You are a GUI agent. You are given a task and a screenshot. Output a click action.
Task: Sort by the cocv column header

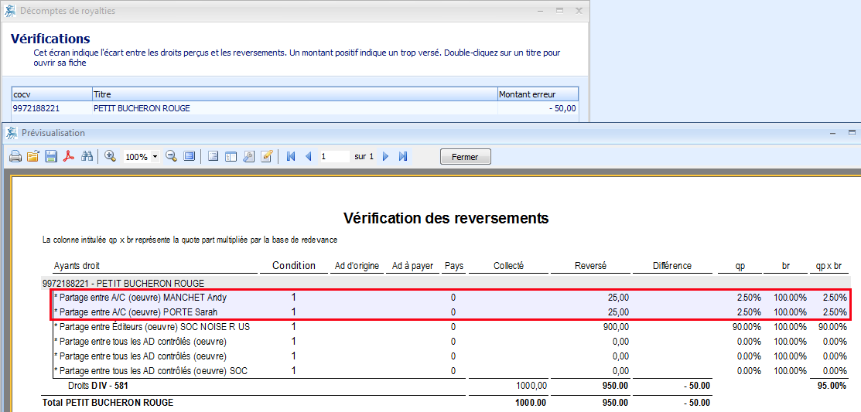coord(52,94)
